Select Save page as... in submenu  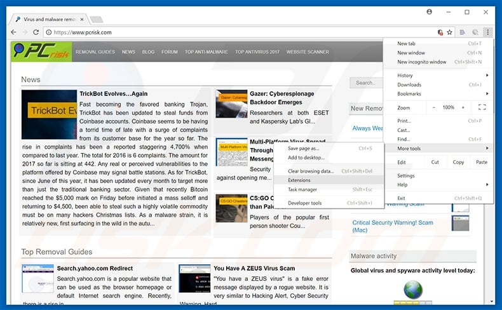tap(329, 149)
